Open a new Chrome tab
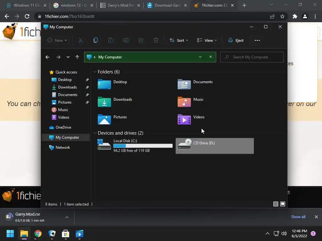This screenshot has width=322, height=241. [x=244, y=6]
